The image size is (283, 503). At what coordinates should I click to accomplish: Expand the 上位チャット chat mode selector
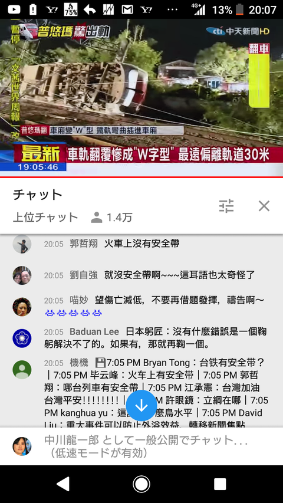[45, 218]
